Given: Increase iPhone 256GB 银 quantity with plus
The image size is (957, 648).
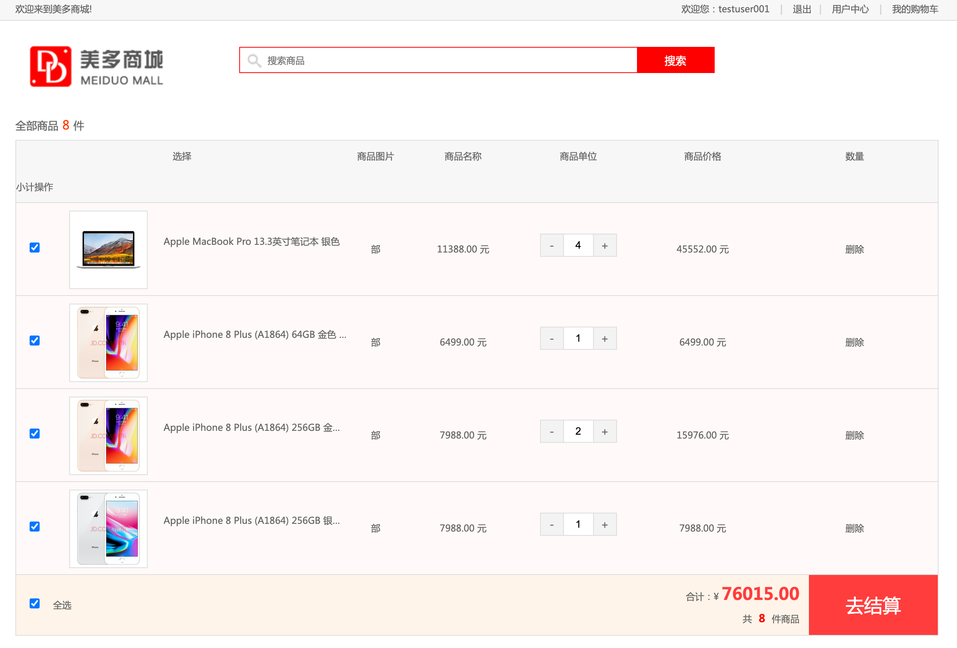Looking at the screenshot, I should (605, 524).
